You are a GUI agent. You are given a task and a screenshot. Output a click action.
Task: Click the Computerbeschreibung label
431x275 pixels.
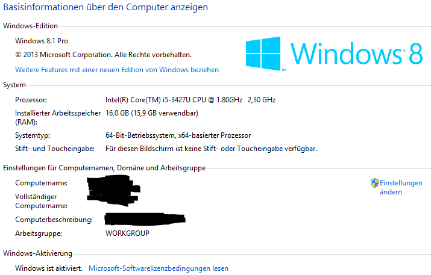coord(54,220)
